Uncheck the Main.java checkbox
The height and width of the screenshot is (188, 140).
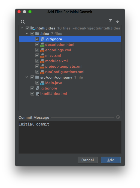click(37, 83)
